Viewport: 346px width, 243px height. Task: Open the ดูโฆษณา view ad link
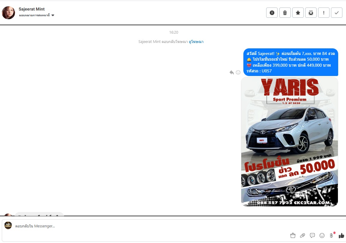pyautogui.click(x=196, y=41)
